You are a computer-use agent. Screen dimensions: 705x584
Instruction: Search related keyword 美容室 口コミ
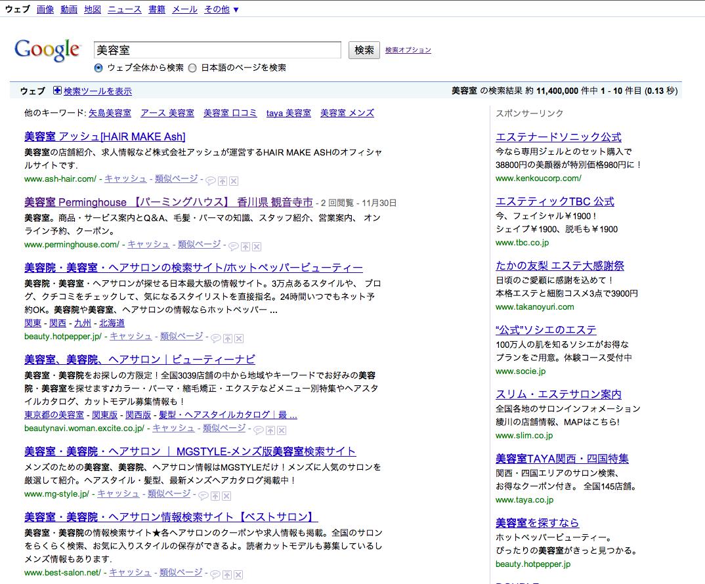coord(230,113)
